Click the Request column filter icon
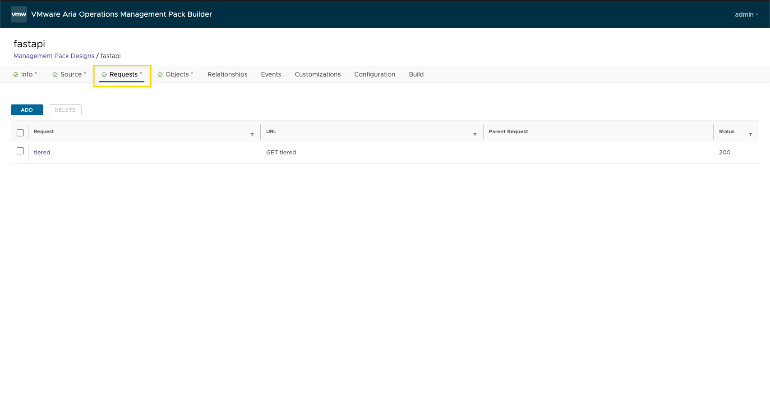This screenshot has height=415, width=770. (252, 134)
